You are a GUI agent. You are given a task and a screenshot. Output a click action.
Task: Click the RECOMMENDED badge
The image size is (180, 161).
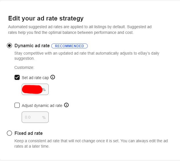pyautogui.click(x=69, y=46)
